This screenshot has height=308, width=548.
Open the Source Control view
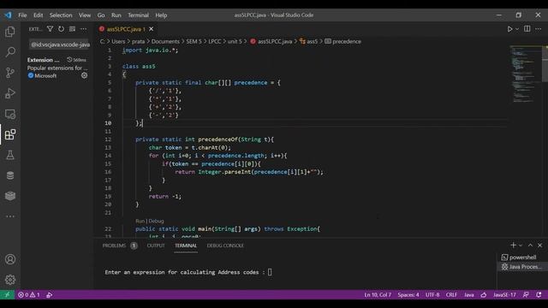pos(10,73)
